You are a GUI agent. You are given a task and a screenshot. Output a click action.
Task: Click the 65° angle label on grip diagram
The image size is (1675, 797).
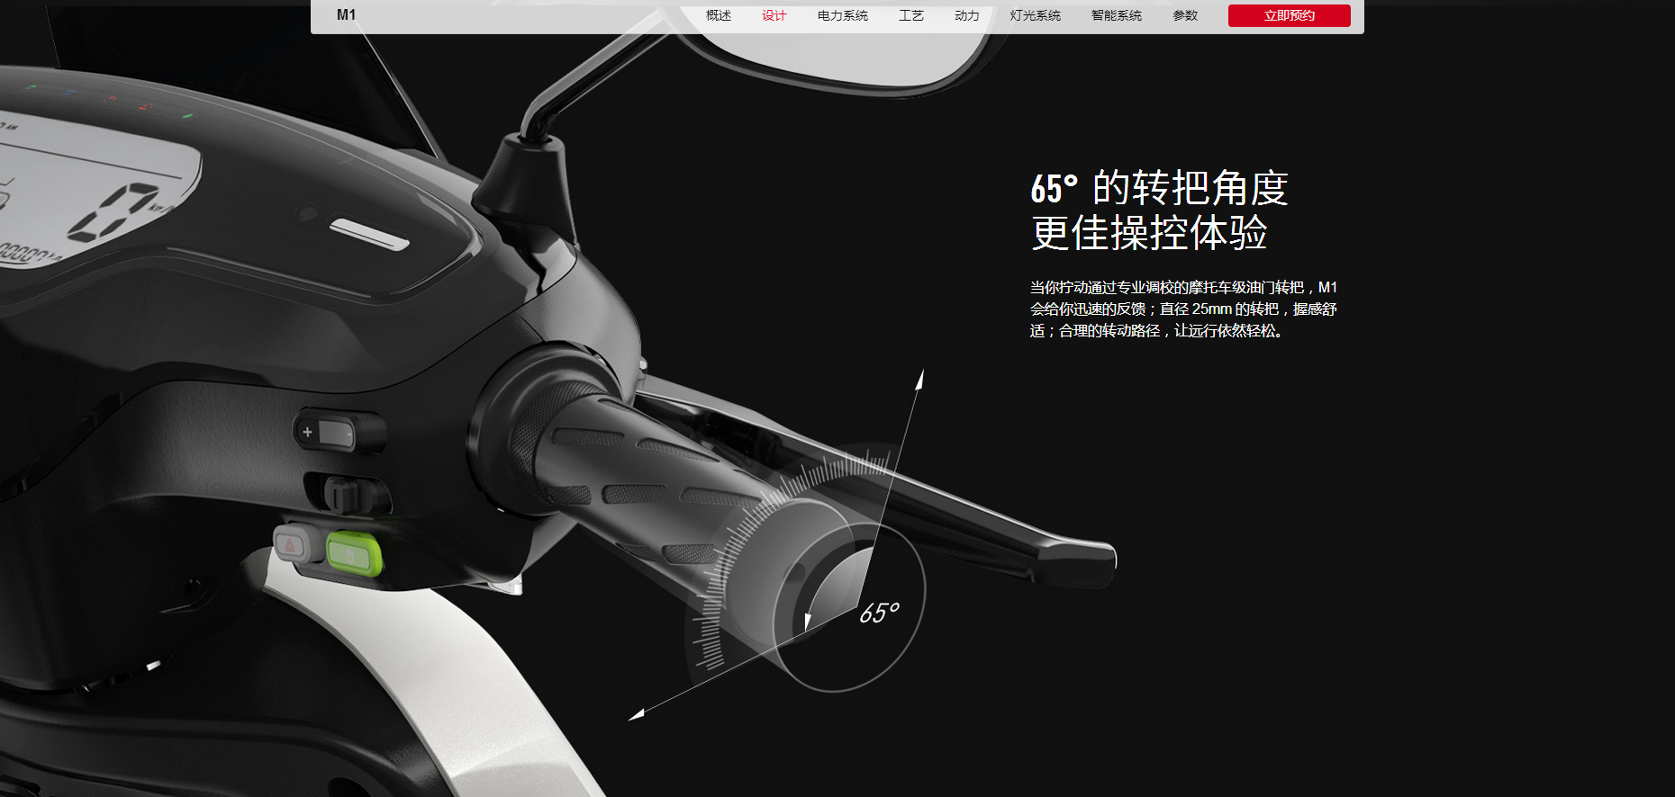tap(879, 613)
